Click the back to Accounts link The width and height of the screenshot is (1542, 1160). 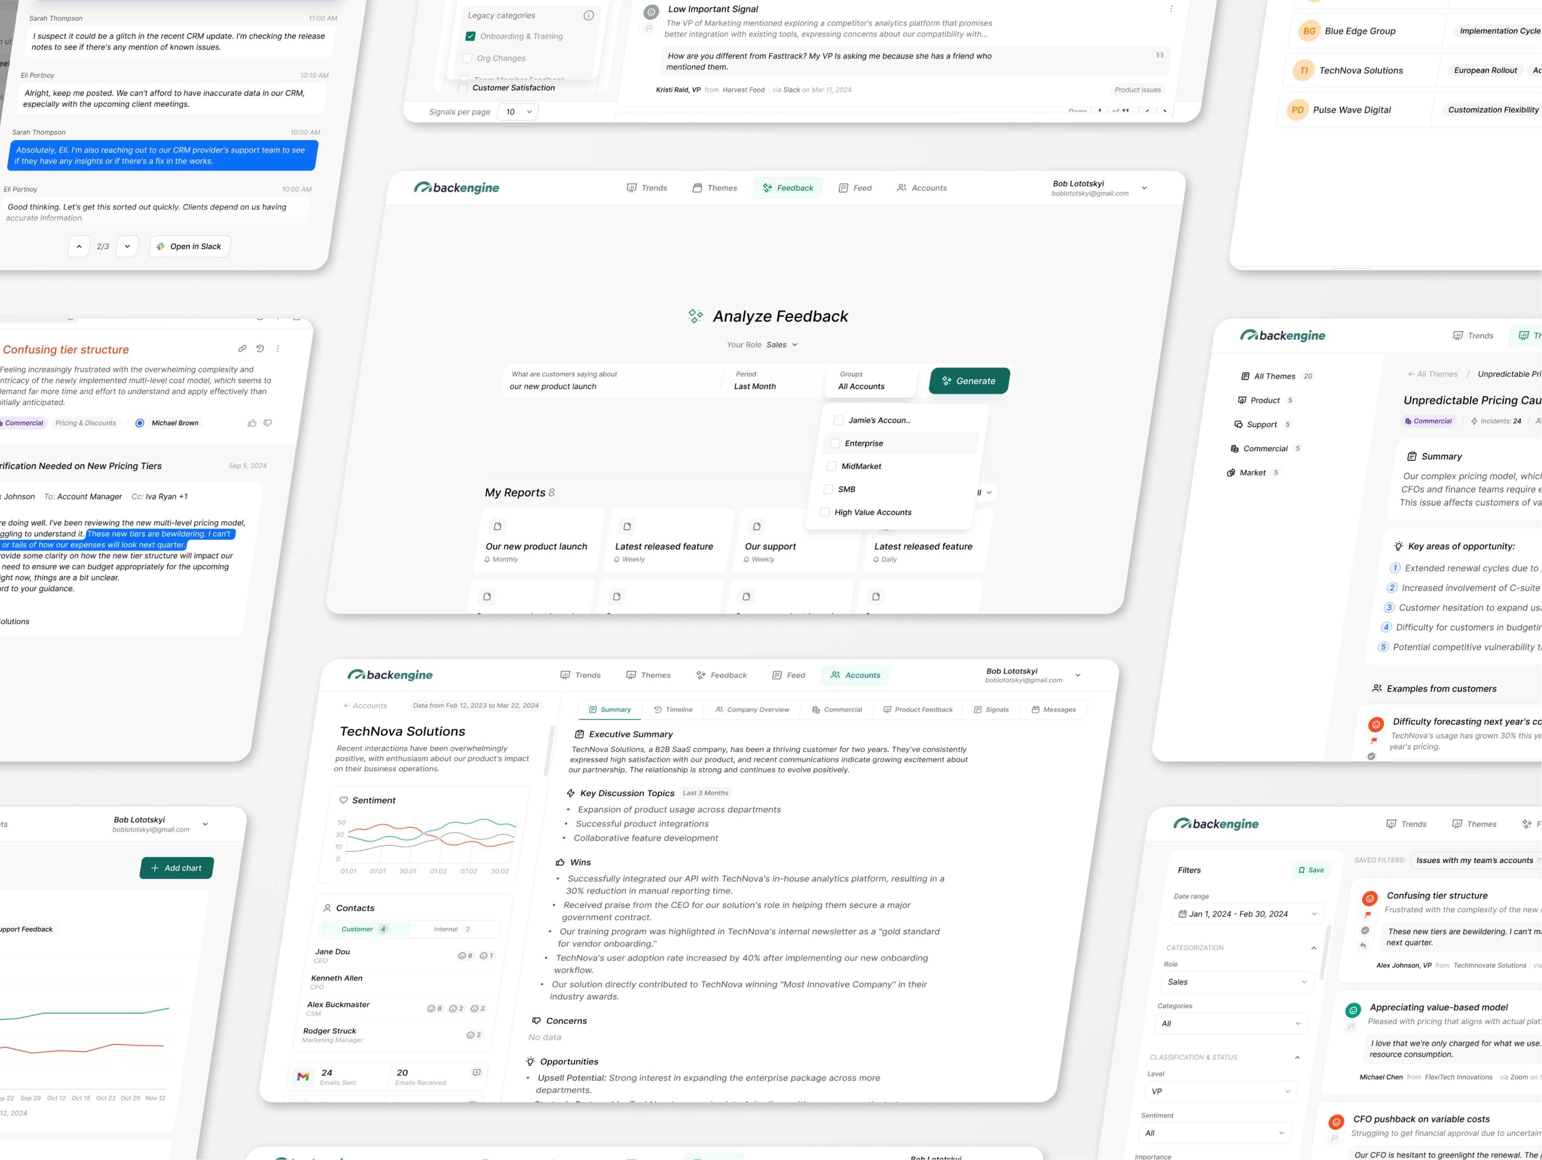[364, 705]
